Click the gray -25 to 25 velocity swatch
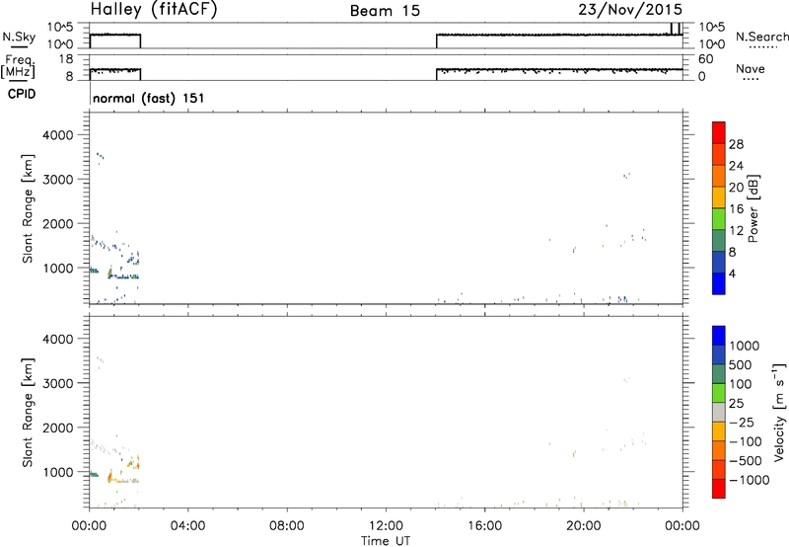 (719, 413)
